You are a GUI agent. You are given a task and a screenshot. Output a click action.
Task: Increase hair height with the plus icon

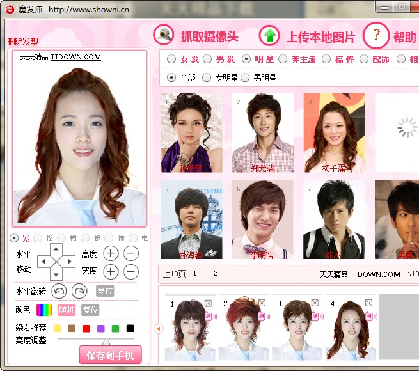[111, 253]
